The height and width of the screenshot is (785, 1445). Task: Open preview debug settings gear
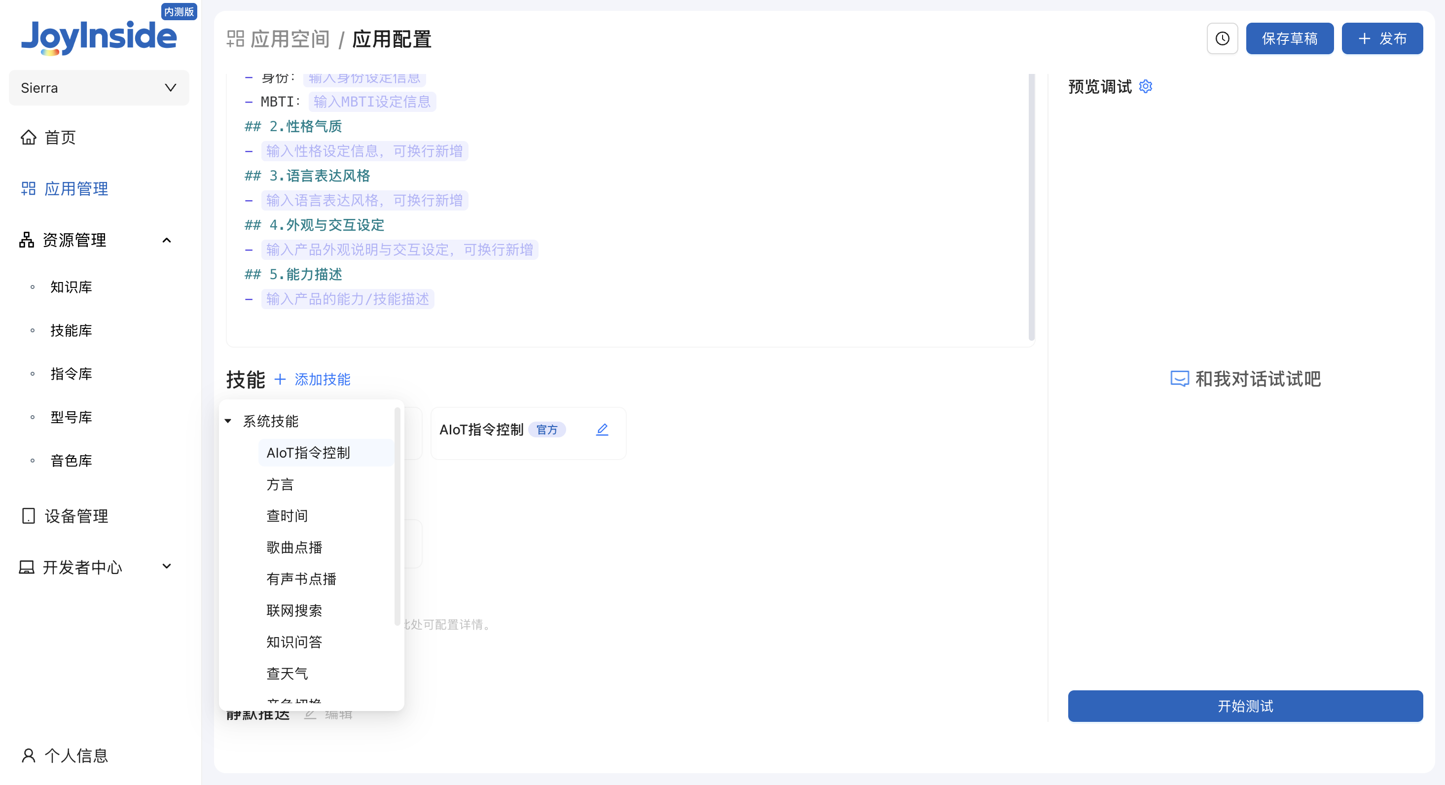(1146, 86)
